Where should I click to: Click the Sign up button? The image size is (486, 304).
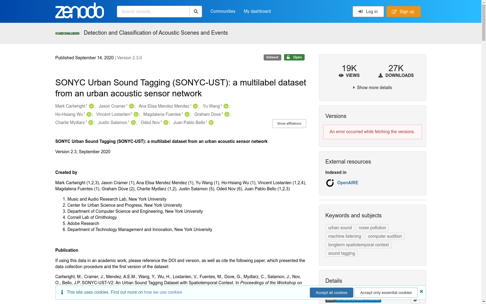tap(403, 12)
